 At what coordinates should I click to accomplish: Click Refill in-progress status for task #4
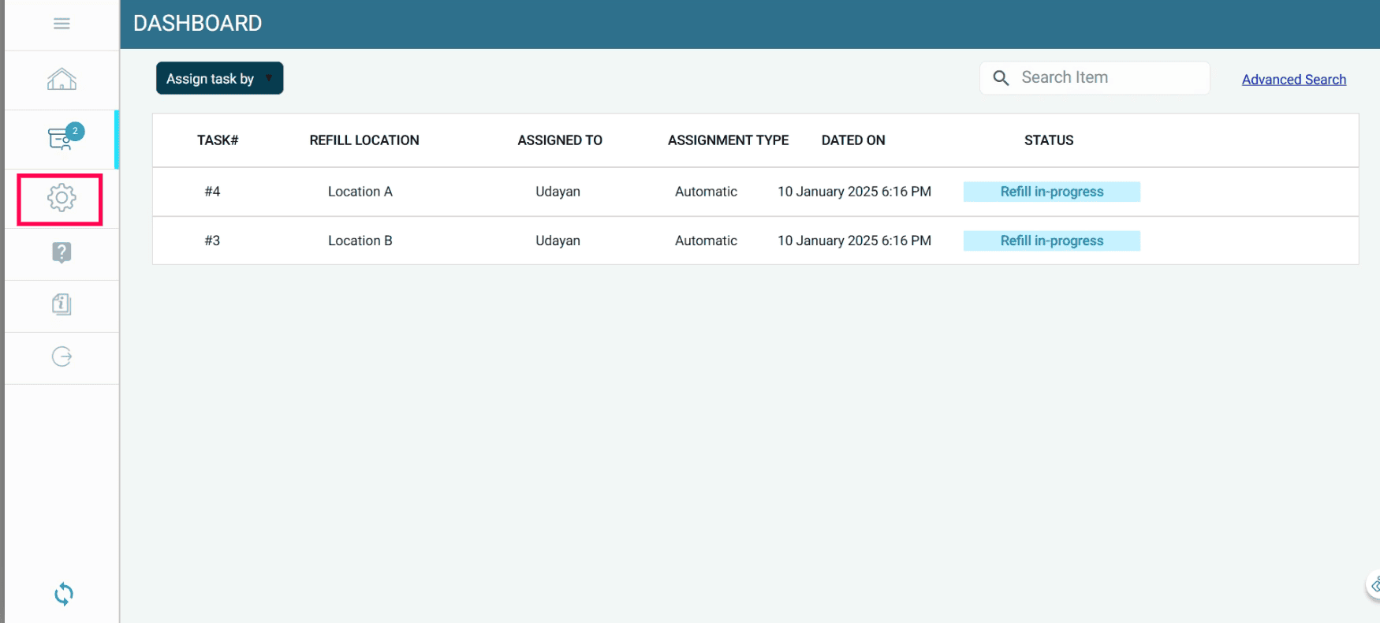(x=1051, y=192)
